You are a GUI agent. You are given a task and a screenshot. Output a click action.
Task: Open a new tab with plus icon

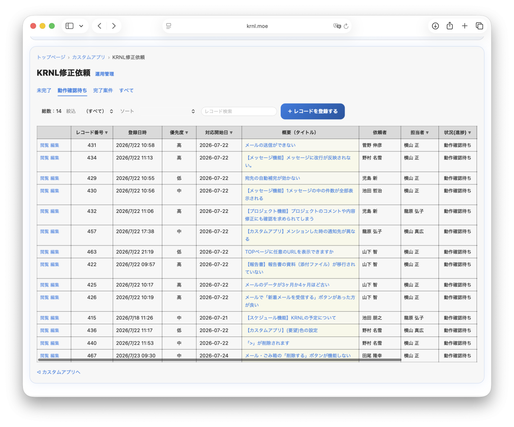[465, 26]
